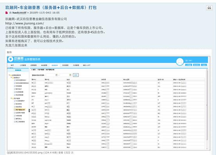Open the first date picker calendar icon
This screenshot has height=155, width=216.
pyautogui.click(x=56, y=75)
